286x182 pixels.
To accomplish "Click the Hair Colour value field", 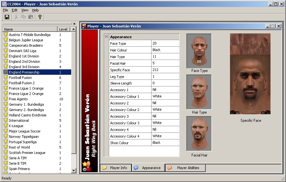I will 165,50.
